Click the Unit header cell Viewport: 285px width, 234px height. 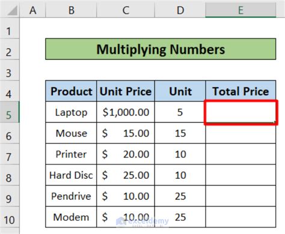pyautogui.click(x=180, y=91)
